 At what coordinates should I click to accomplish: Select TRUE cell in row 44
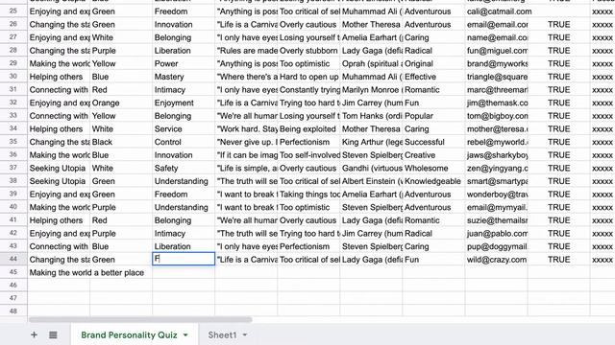(559, 260)
